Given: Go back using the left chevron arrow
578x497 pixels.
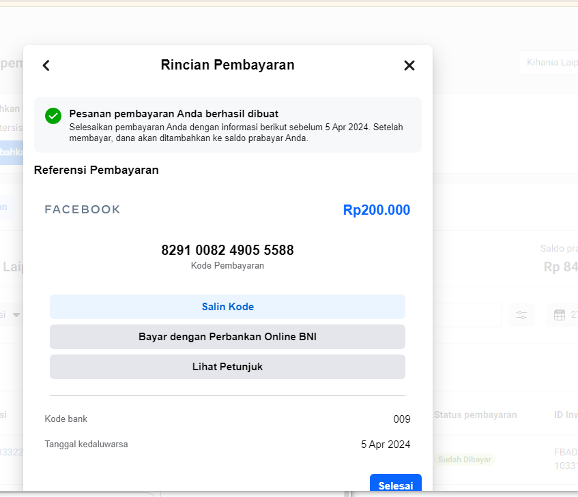Looking at the screenshot, I should pyautogui.click(x=46, y=65).
